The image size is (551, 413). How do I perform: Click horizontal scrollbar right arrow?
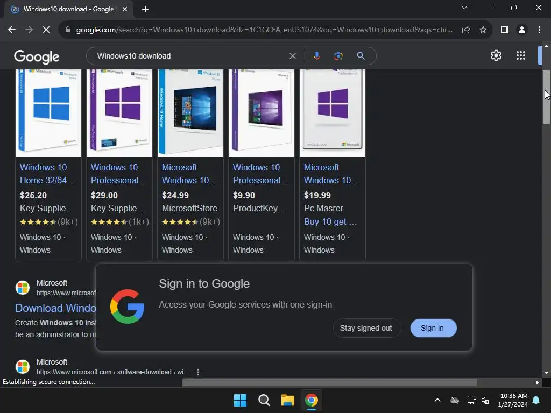click(x=538, y=382)
